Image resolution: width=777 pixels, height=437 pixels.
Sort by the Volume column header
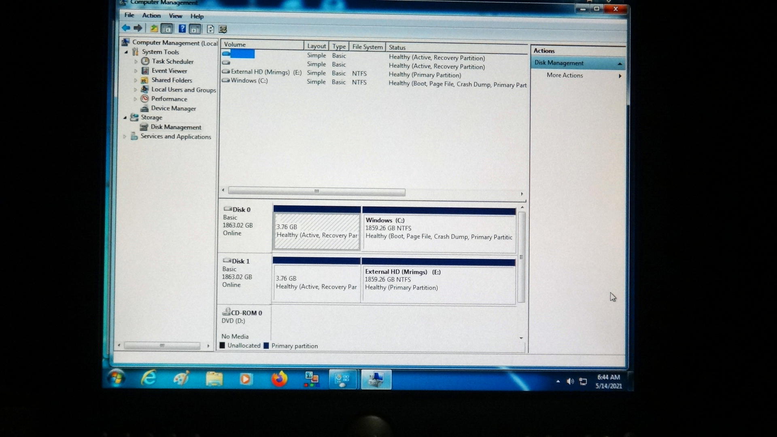click(x=262, y=45)
